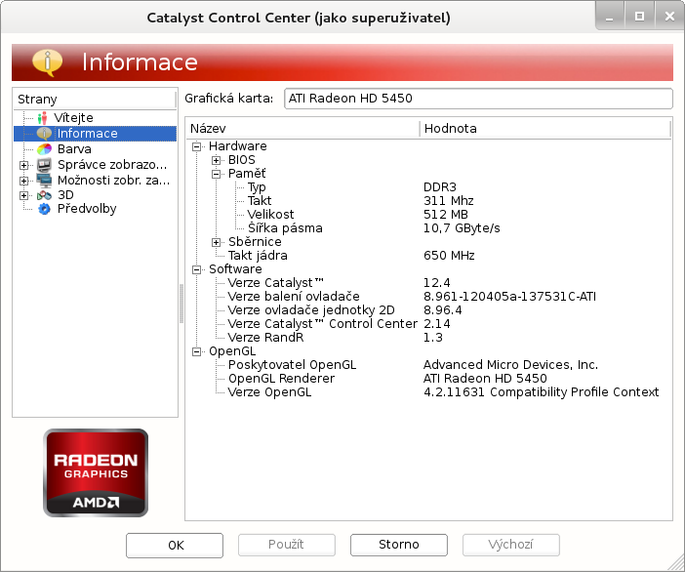Click the Správce zobrazování monitor icon
The width and height of the screenshot is (685, 572).
pyautogui.click(x=44, y=165)
